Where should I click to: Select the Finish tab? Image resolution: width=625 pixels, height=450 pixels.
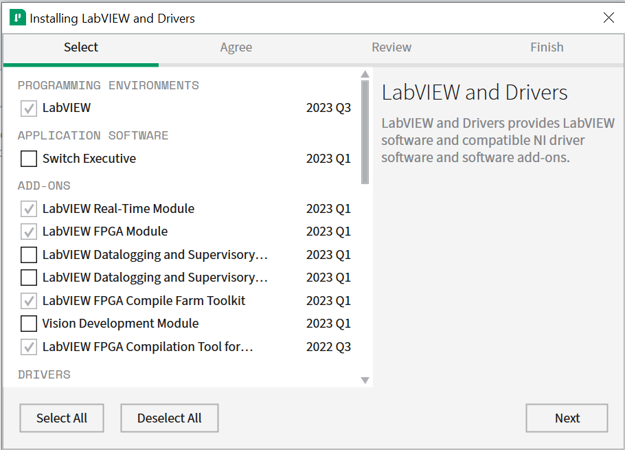click(x=547, y=47)
